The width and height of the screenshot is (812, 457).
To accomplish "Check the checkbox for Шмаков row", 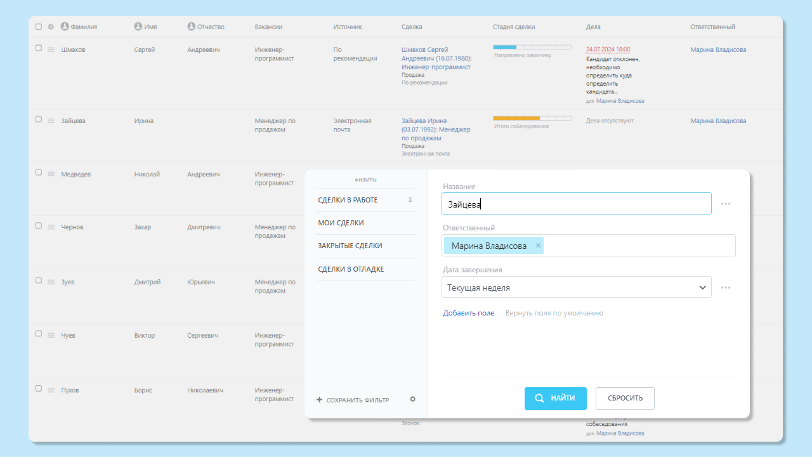I will coord(39,48).
